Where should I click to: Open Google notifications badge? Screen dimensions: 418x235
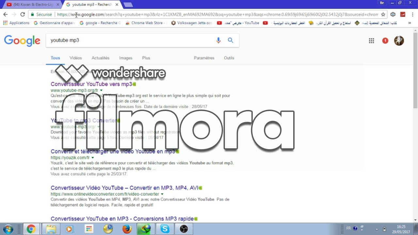(385, 40)
